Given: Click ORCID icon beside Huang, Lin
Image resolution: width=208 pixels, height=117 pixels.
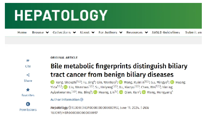Looking at the screenshot, I should pyautogui.click(x=95, y=92).
